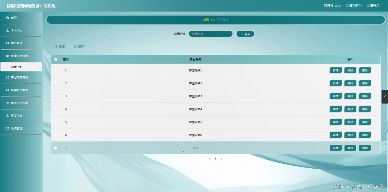Click the home icon beside 首页 in sidebar
The image size is (388, 192).
pos(8,18)
